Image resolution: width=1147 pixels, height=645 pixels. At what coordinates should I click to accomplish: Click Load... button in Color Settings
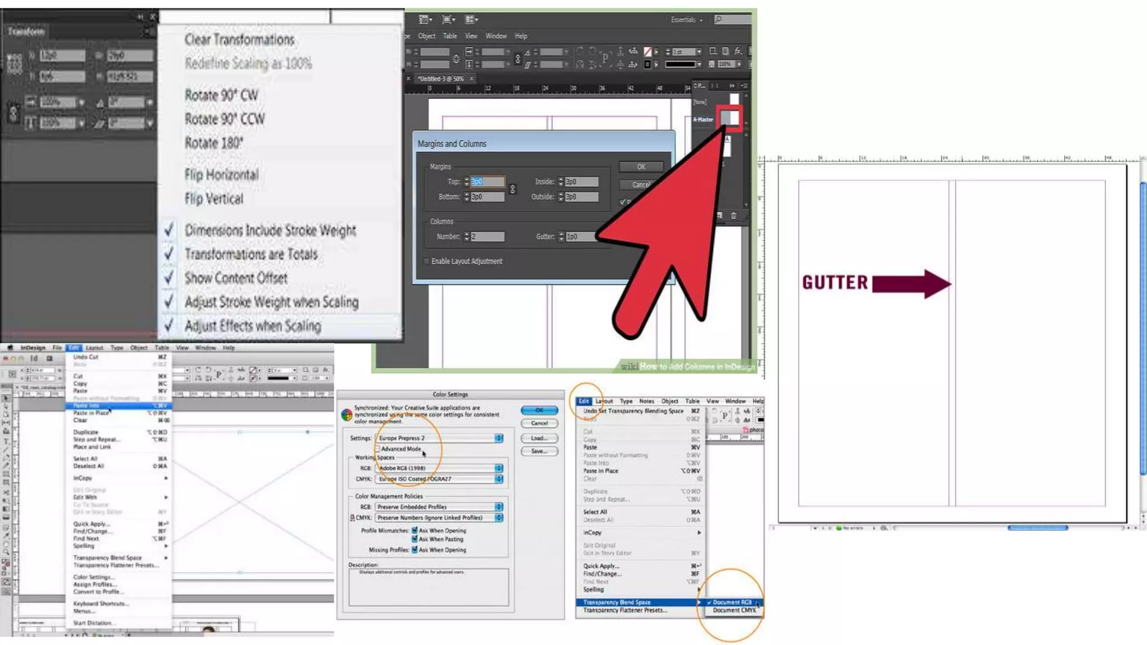pyautogui.click(x=539, y=438)
